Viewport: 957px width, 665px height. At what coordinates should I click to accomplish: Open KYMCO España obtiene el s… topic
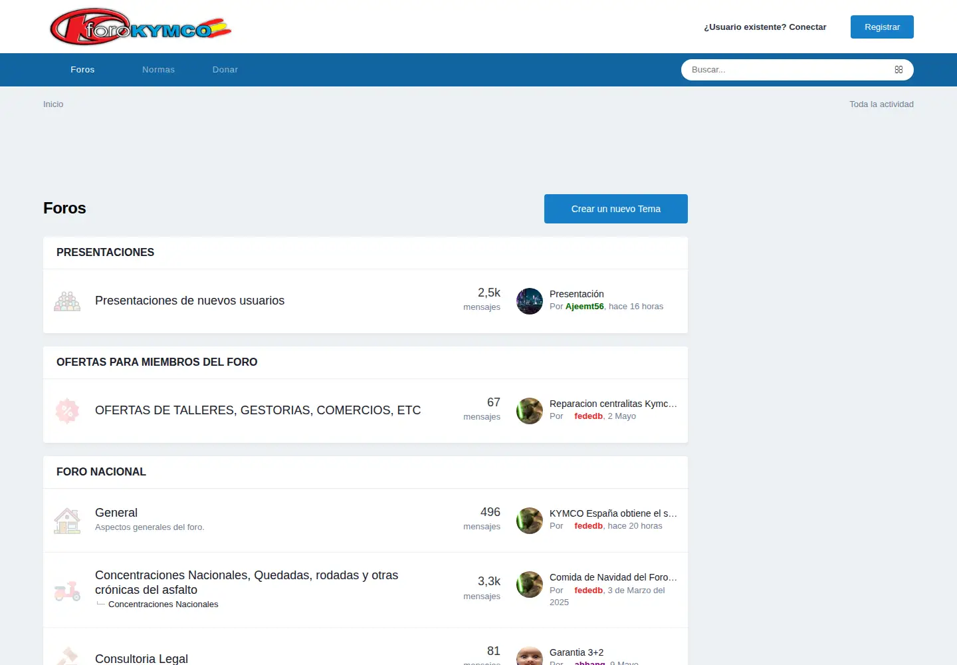[x=613, y=513]
